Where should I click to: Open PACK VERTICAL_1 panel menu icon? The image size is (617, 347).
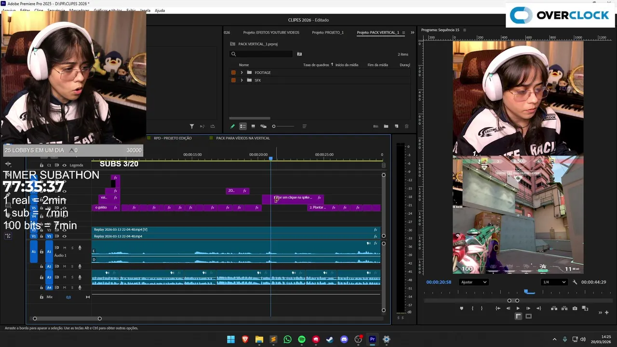pos(403,32)
